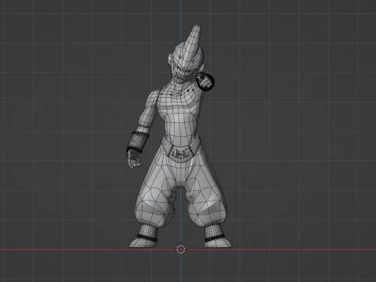The width and height of the screenshot is (376, 282).
Task: Select the dense mesh wristband on the forearm
Action: click(138, 143)
